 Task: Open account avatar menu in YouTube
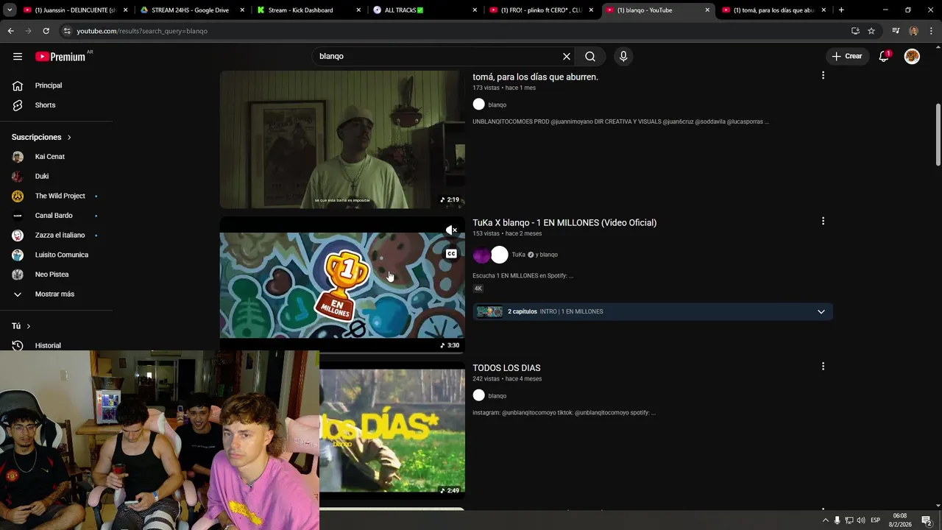(x=912, y=57)
